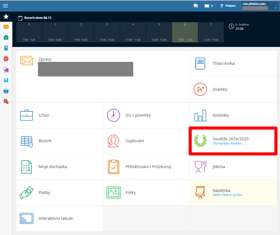
Task: Click the Nástěnka easel icon
Action: pyautogui.click(x=200, y=193)
